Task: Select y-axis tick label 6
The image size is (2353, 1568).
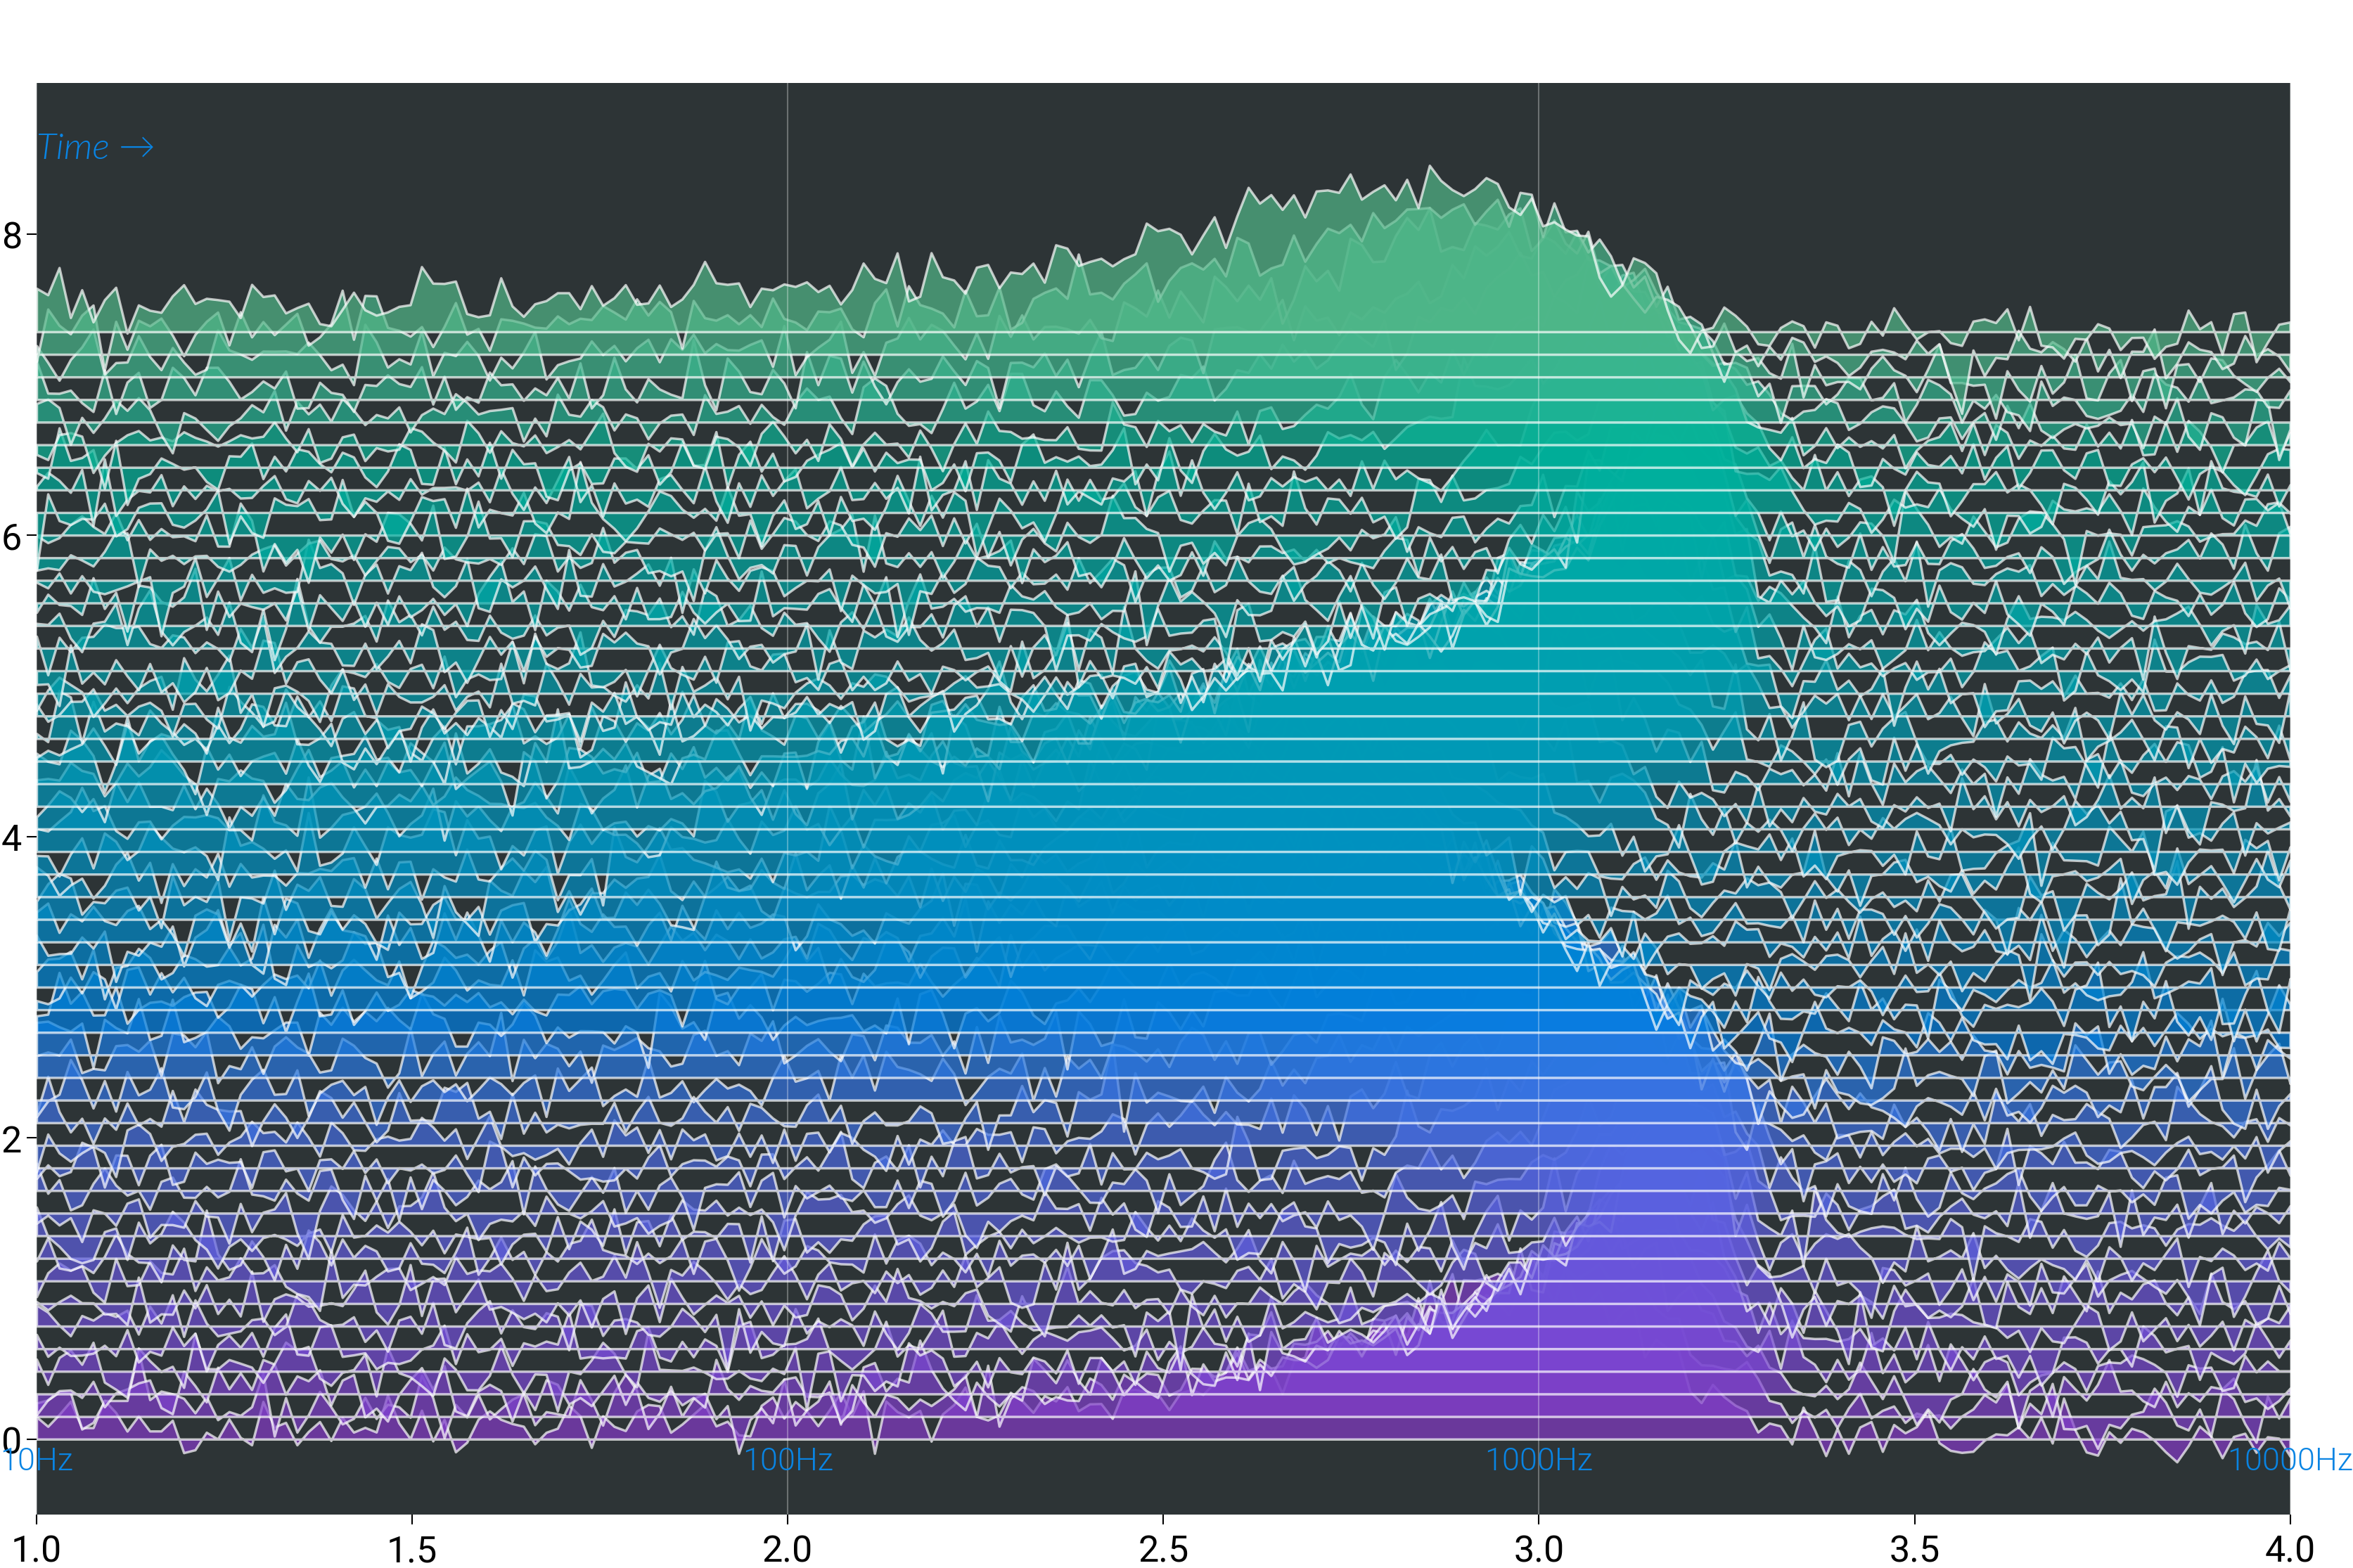Action: tap(12, 537)
